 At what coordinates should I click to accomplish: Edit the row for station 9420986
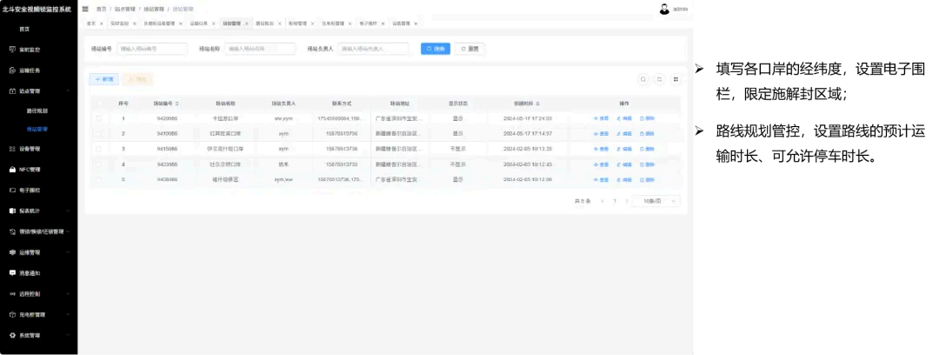coord(624,118)
